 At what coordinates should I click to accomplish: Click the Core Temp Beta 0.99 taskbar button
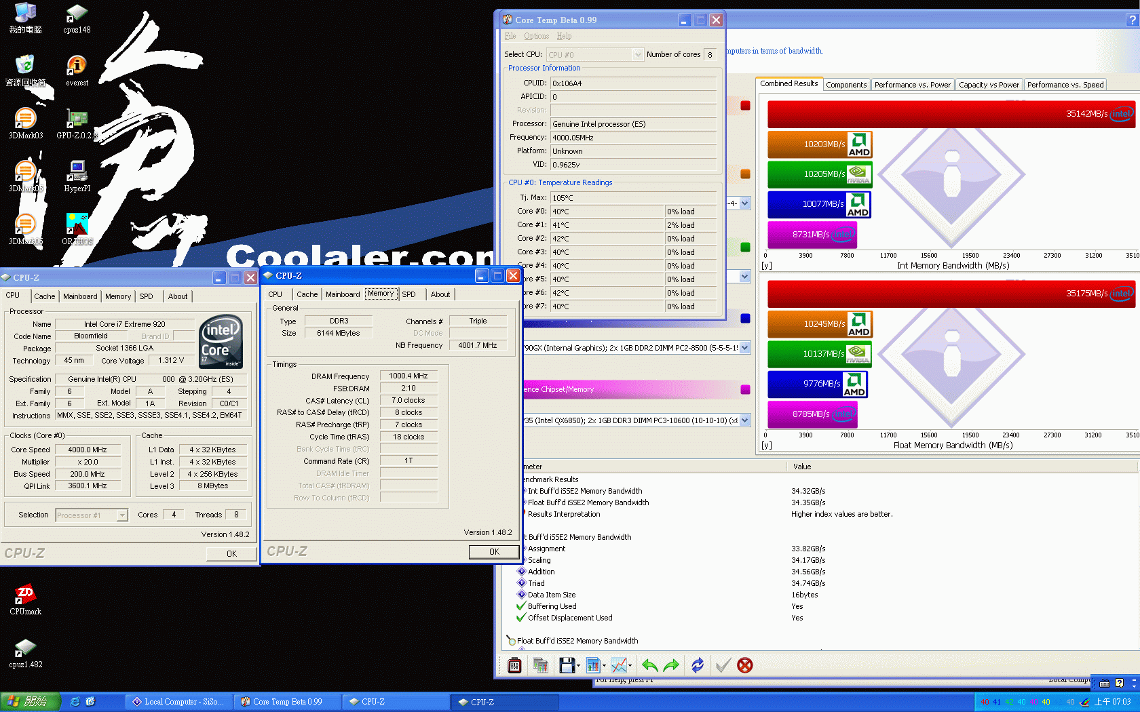(287, 702)
